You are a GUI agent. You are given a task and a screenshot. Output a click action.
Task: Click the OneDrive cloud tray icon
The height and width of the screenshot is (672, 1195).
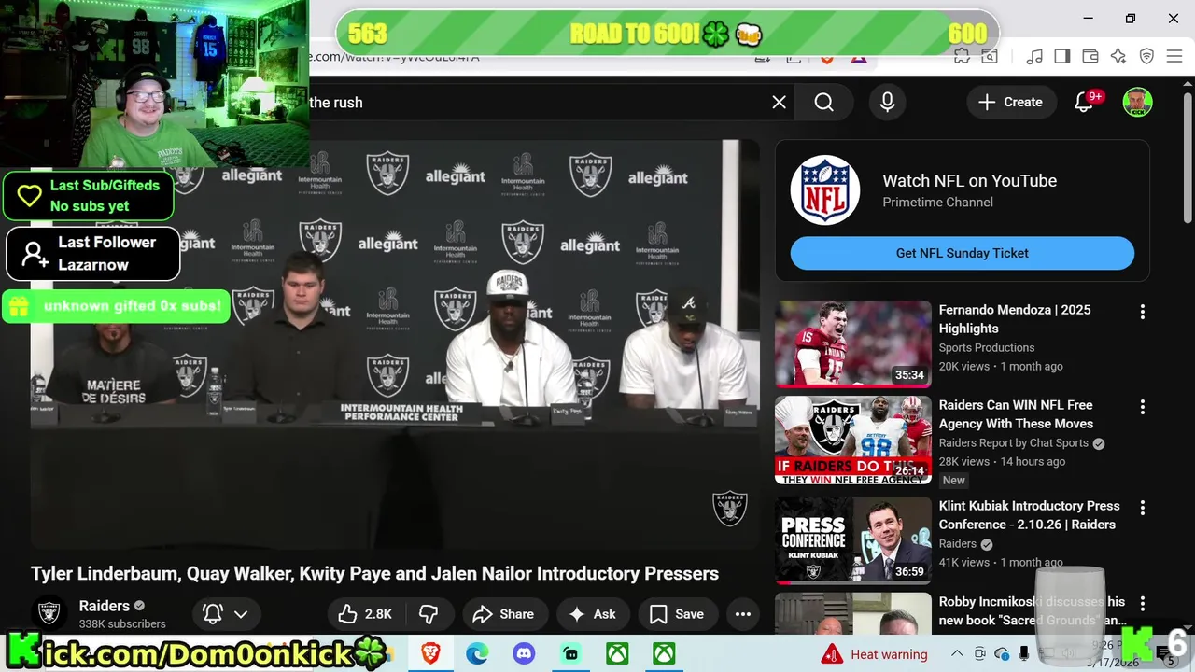pos(1002,653)
